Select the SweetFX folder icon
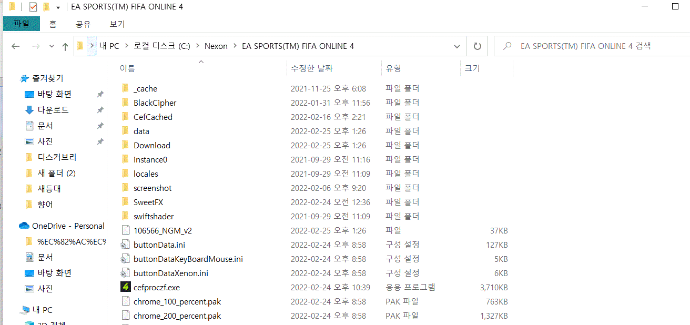The image size is (690, 325). pyautogui.click(x=125, y=202)
